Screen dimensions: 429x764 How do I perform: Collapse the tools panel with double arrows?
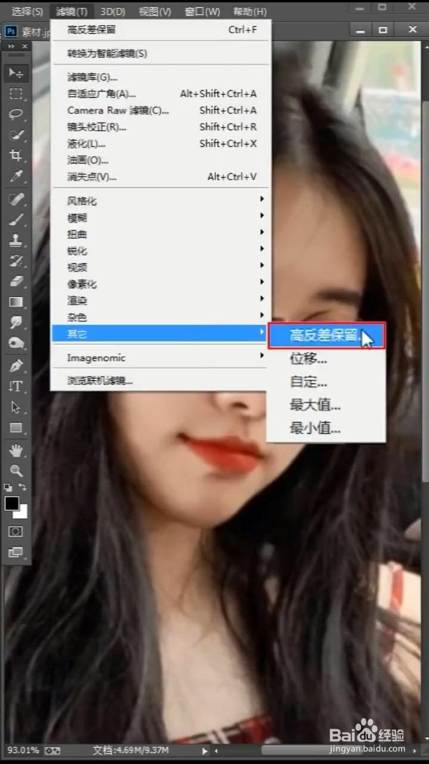click(10, 47)
